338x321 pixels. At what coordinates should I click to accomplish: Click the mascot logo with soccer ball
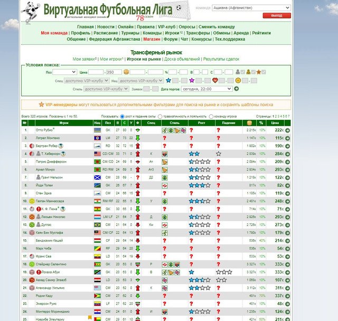[31, 12]
